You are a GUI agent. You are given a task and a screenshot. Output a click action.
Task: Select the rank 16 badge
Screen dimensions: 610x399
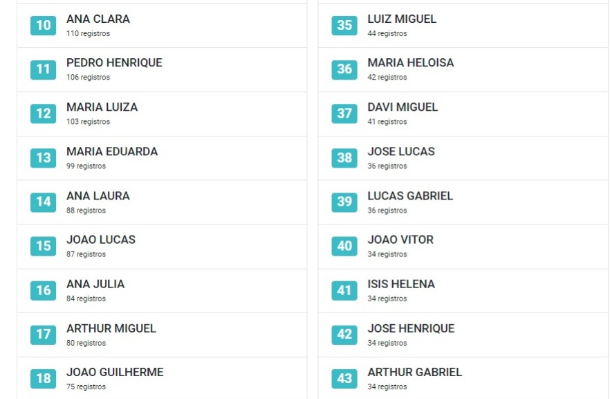(x=43, y=290)
